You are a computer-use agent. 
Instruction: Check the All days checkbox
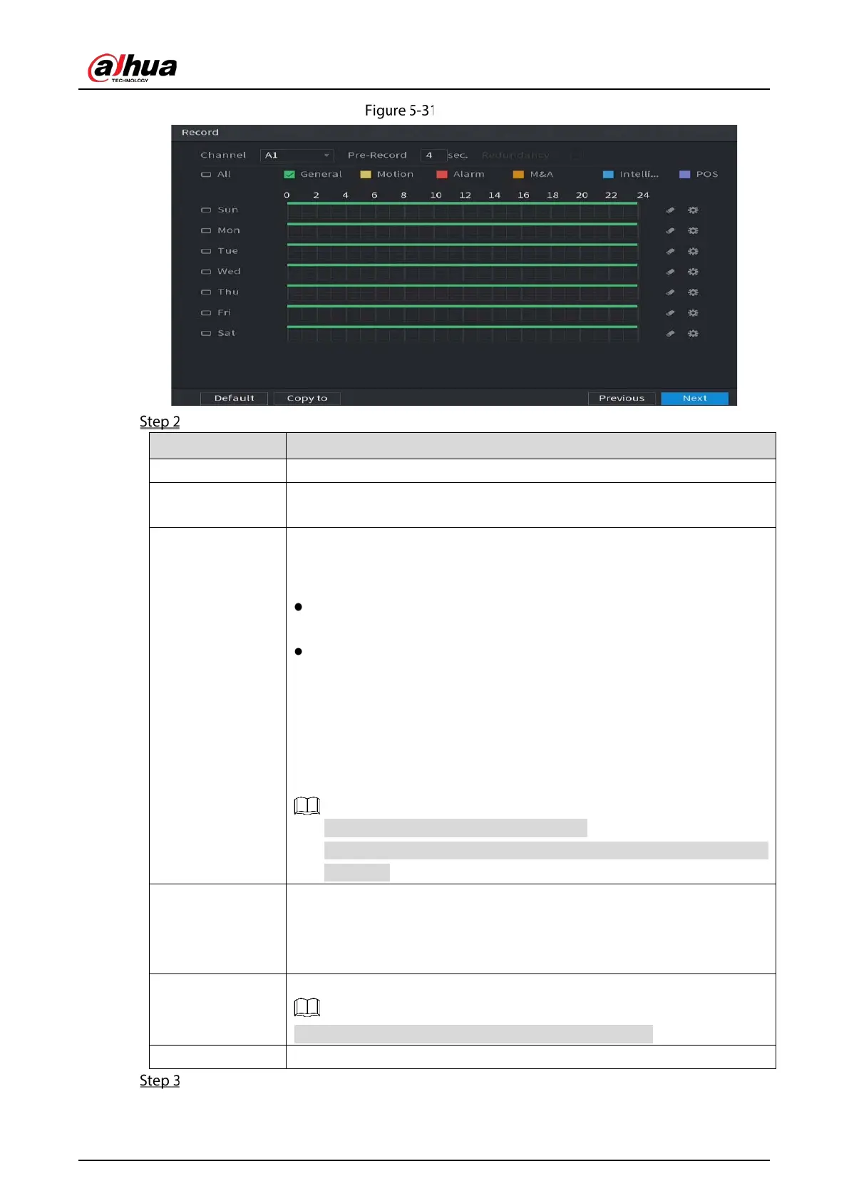tap(206, 175)
